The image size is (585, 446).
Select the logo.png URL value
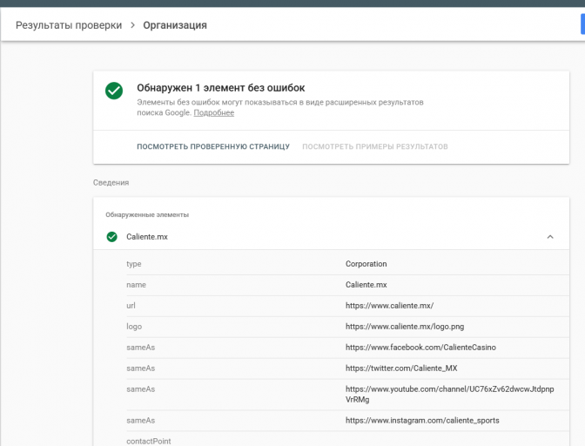(x=405, y=327)
